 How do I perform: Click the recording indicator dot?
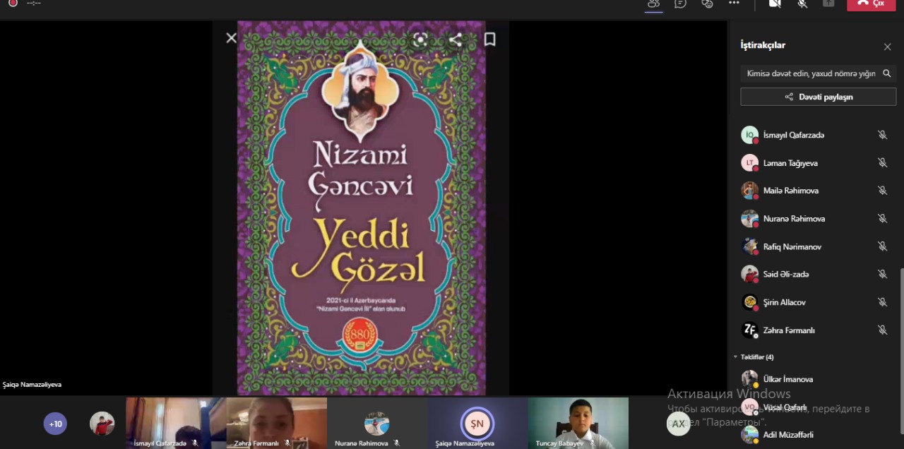tap(13, 3)
